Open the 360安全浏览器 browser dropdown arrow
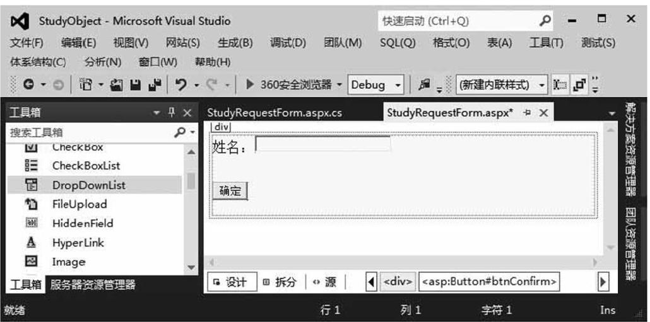The width and height of the screenshot is (650, 322). coord(340,85)
